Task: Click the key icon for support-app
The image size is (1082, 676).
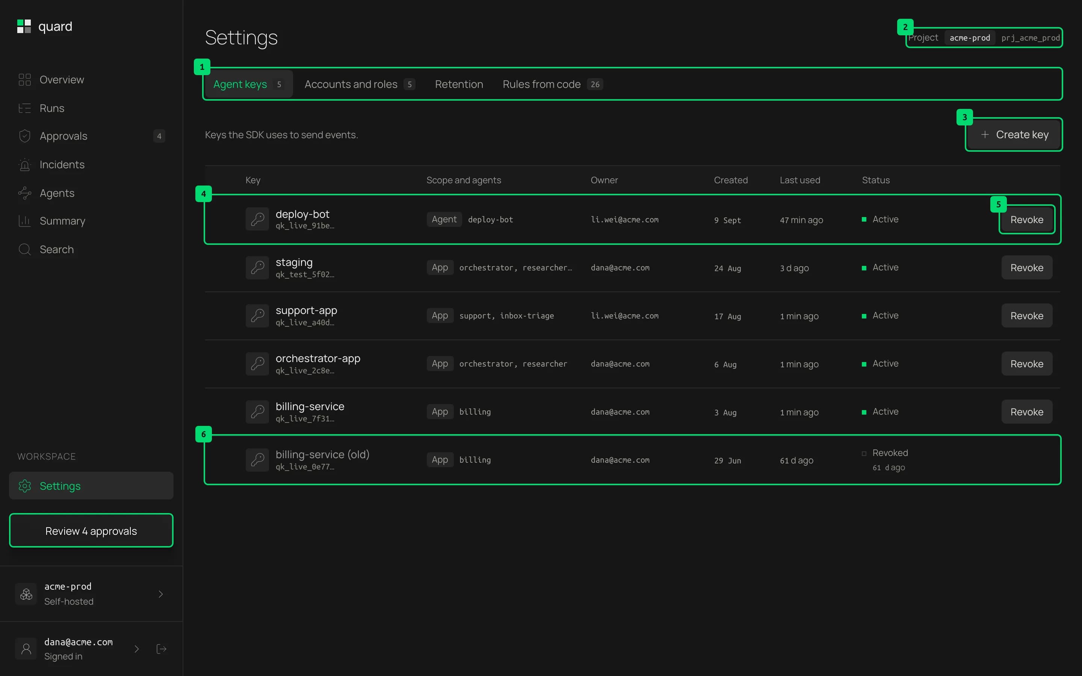Action: coord(257,315)
